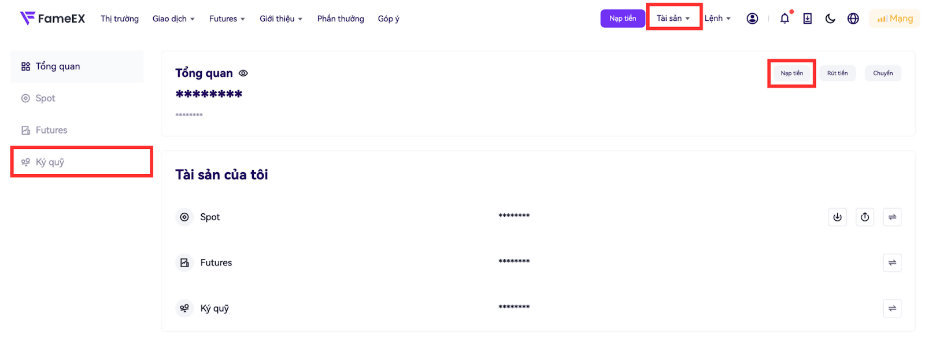Click the FameEX logo

(x=53, y=18)
